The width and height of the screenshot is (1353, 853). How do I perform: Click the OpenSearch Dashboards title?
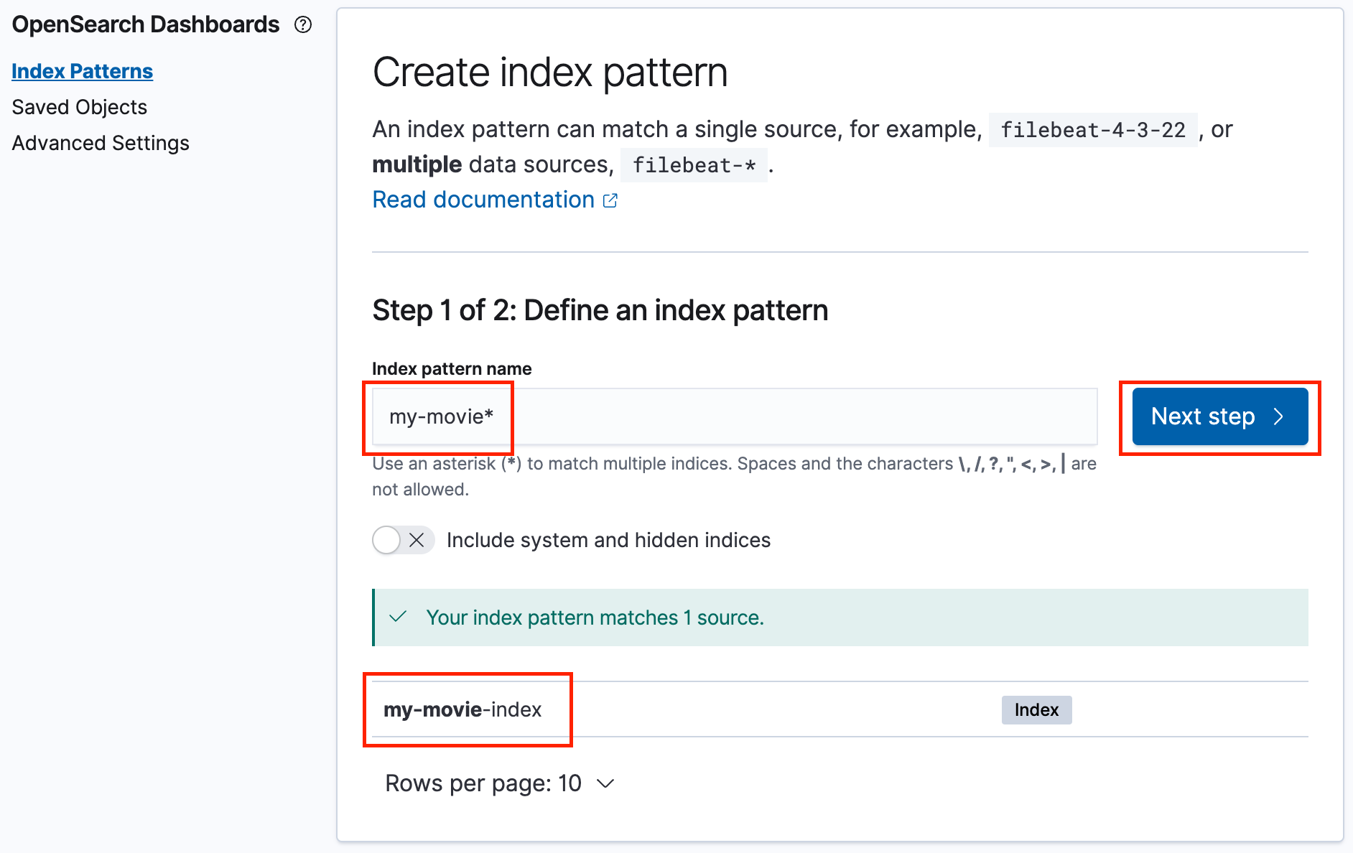(146, 24)
